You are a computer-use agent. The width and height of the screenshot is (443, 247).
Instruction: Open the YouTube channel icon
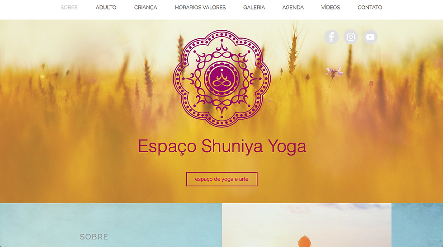(370, 37)
